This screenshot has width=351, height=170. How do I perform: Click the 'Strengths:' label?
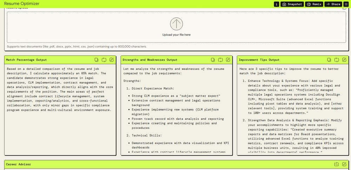point(132,81)
